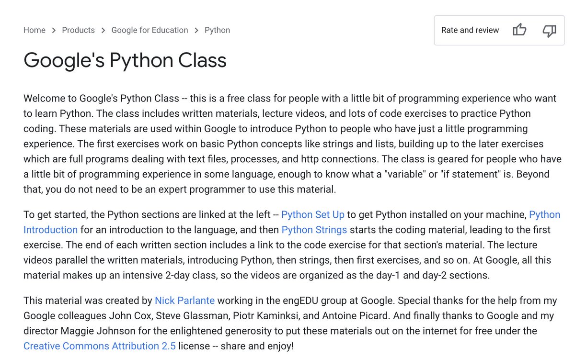Click the chevron after Products breadcrumb
Screen dimensions: 575x357
tap(103, 30)
